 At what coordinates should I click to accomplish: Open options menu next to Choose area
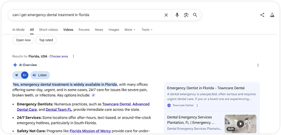tap(73, 57)
